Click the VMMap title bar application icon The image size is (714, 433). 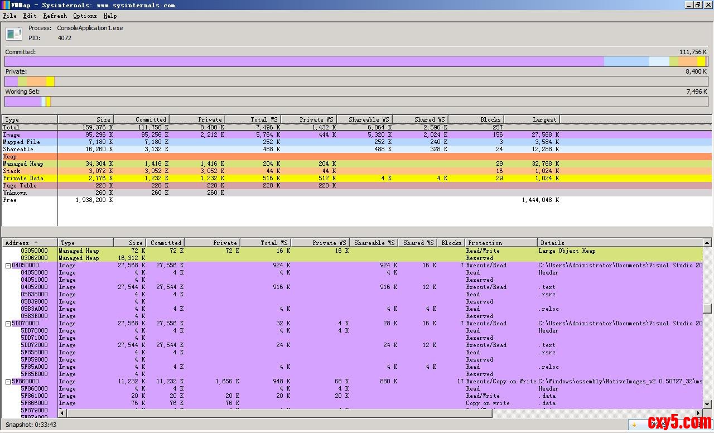pos(5,4)
